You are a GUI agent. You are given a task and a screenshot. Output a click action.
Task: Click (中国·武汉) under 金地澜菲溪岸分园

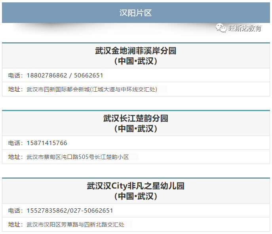pyautogui.click(x=136, y=61)
